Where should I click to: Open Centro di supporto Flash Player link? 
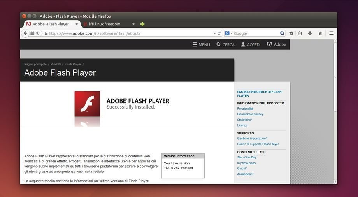pyautogui.click(x=258, y=144)
